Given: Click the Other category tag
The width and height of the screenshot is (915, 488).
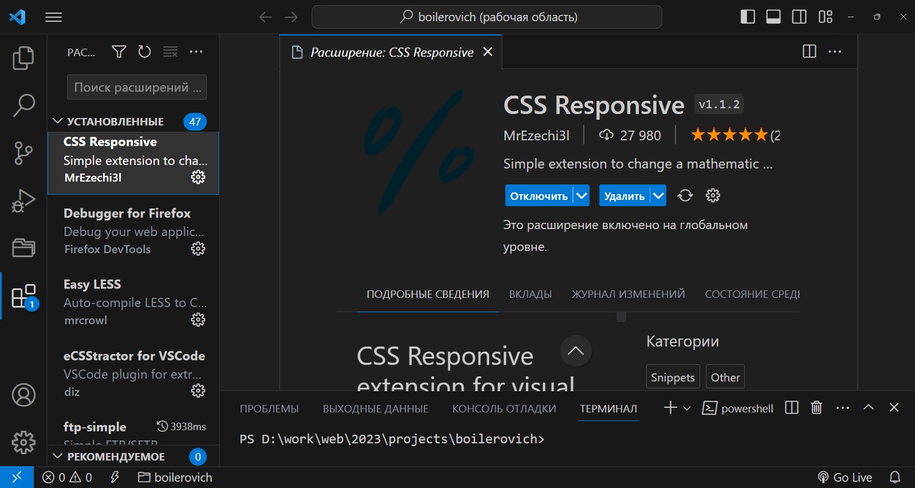Looking at the screenshot, I should pos(725,377).
